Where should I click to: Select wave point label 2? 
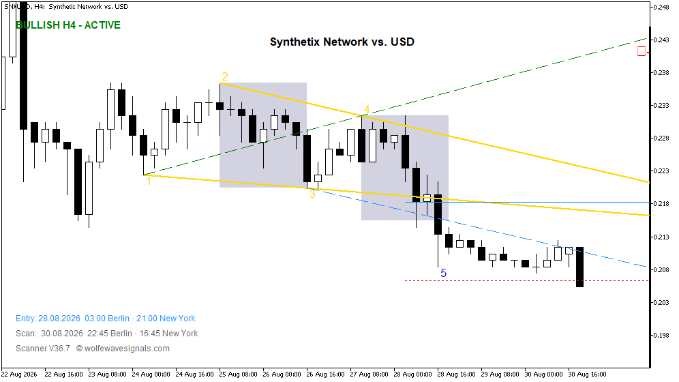coord(225,76)
